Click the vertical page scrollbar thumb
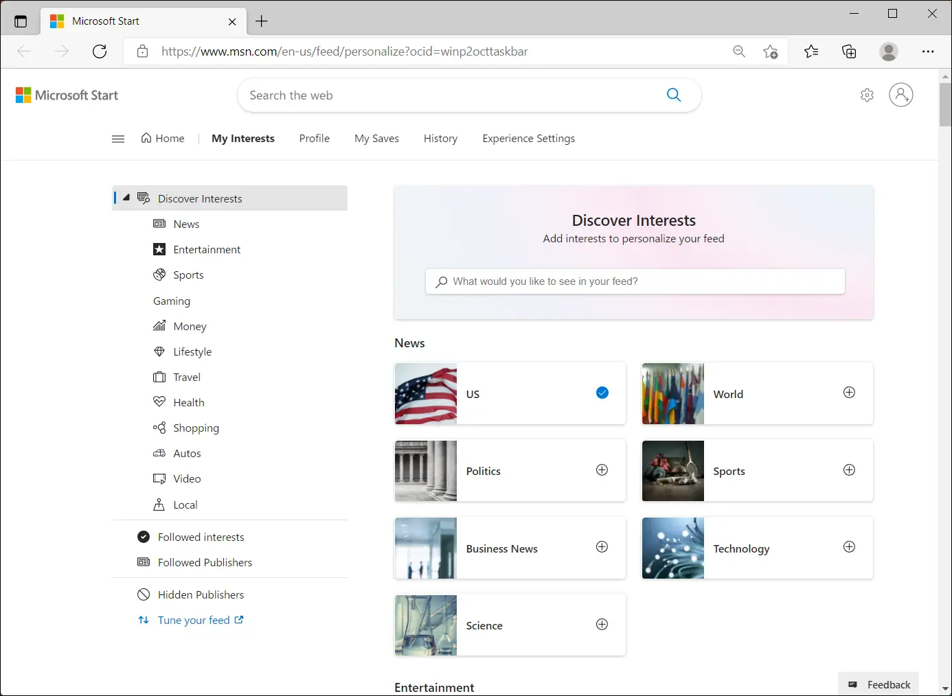 coord(945,104)
